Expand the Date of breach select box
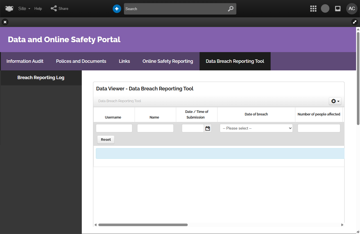 point(256,128)
